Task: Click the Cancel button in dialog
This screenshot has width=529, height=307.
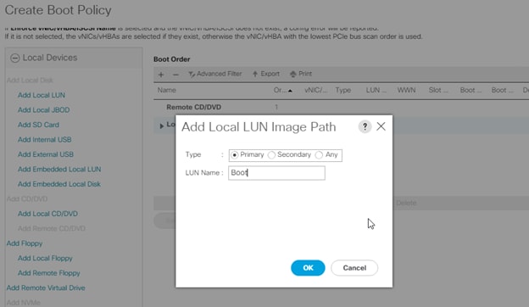Action: click(354, 268)
